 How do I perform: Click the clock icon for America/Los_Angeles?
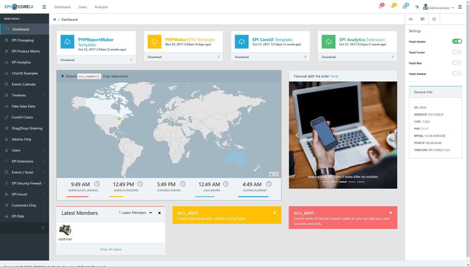click(97, 184)
